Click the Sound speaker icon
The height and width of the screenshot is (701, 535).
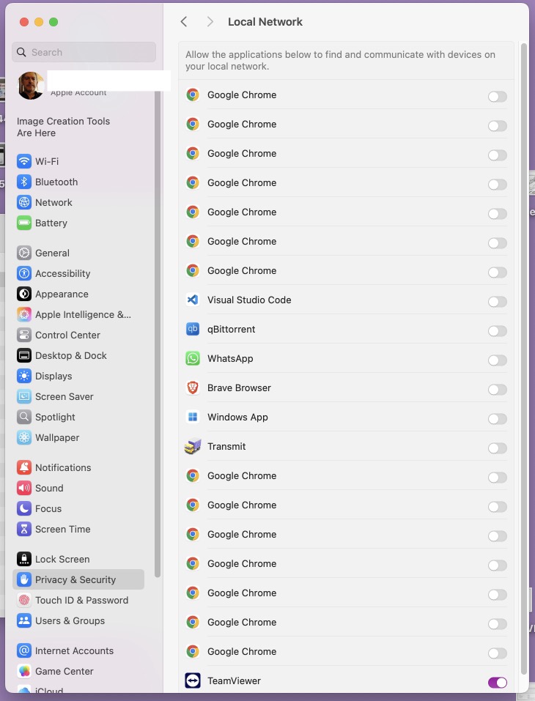click(24, 488)
